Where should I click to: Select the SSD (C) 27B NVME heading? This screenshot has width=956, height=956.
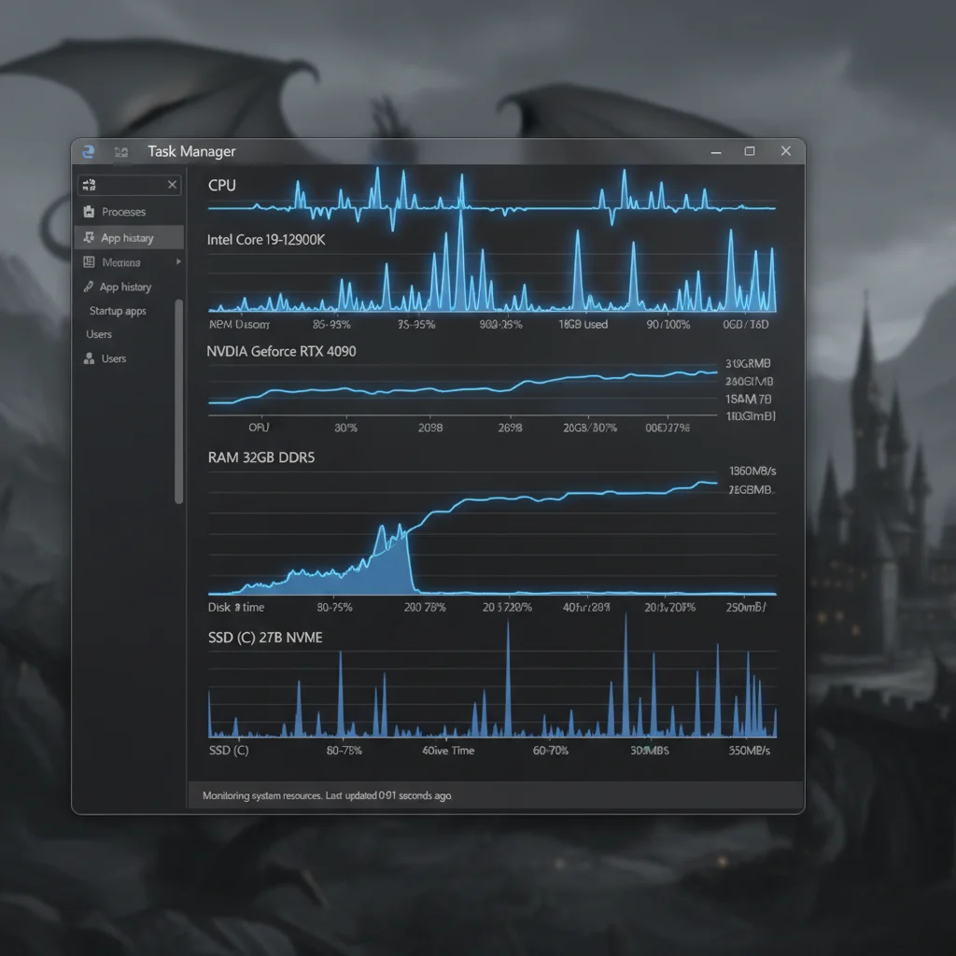click(x=264, y=638)
